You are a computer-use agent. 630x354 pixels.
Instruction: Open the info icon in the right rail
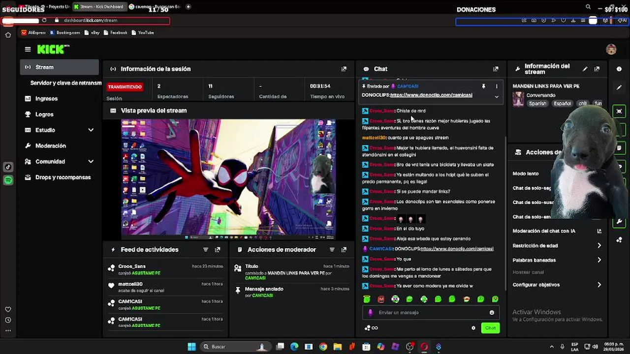(x=619, y=69)
